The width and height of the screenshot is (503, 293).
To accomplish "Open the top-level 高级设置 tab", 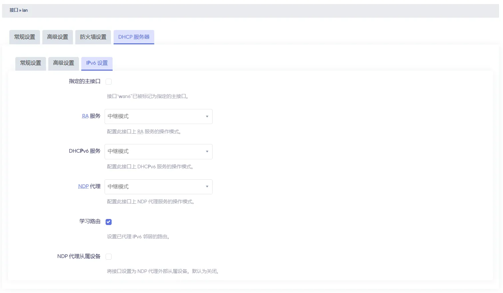I will coord(58,37).
